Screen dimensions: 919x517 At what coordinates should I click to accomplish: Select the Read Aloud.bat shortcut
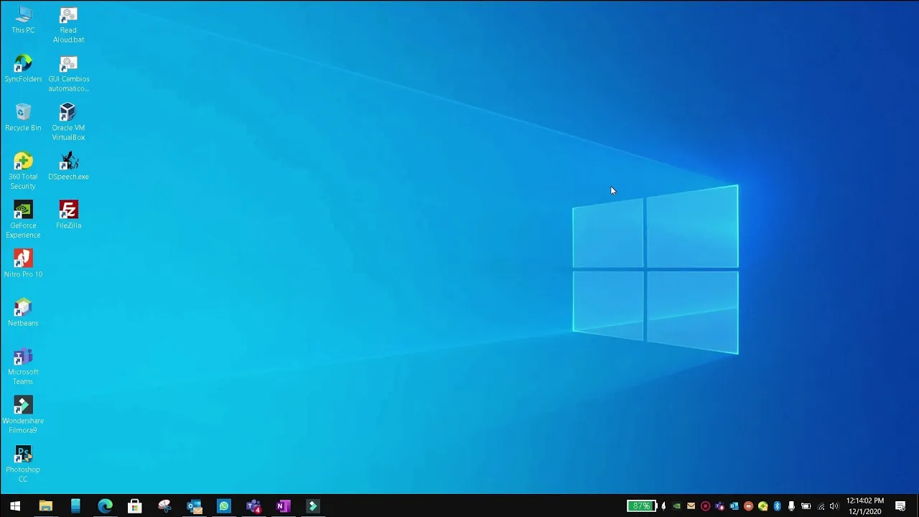[x=68, y=25]
